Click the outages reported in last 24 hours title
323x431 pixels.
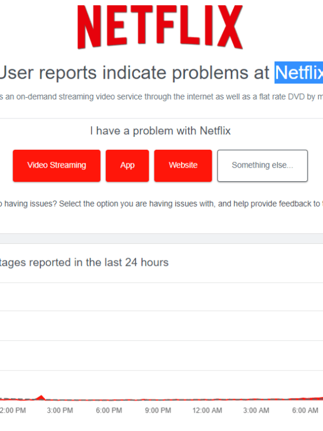[84, 262]
